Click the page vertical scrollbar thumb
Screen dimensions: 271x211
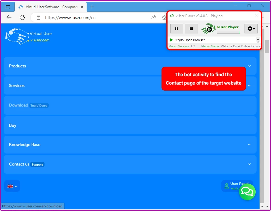267,47
